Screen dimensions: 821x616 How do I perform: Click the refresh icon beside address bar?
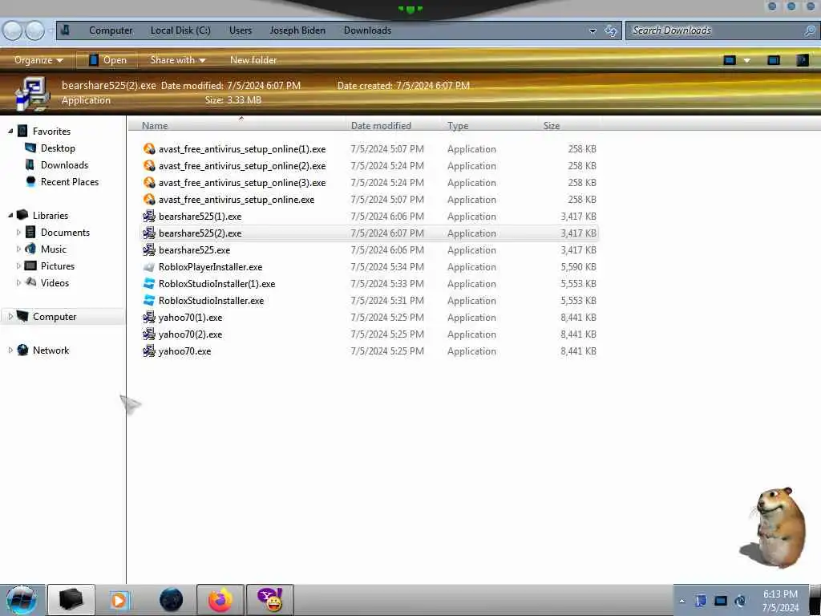(610, 30)
